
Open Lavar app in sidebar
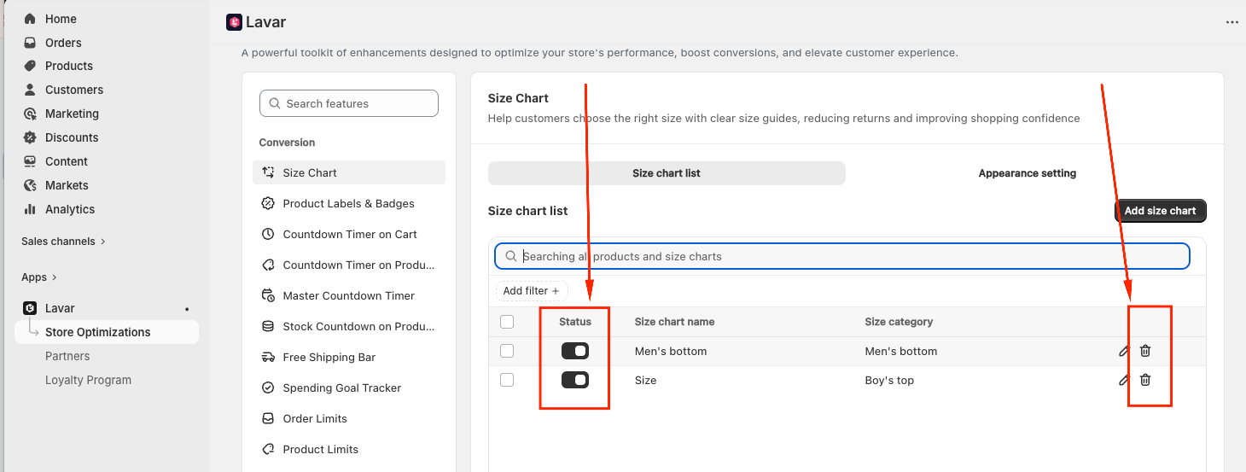point(60,308)
